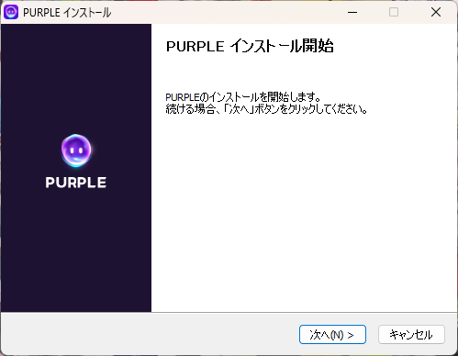Close the PURPLE installer window
The height and width of the screenshot is (356, 458).
click(436, 12)
